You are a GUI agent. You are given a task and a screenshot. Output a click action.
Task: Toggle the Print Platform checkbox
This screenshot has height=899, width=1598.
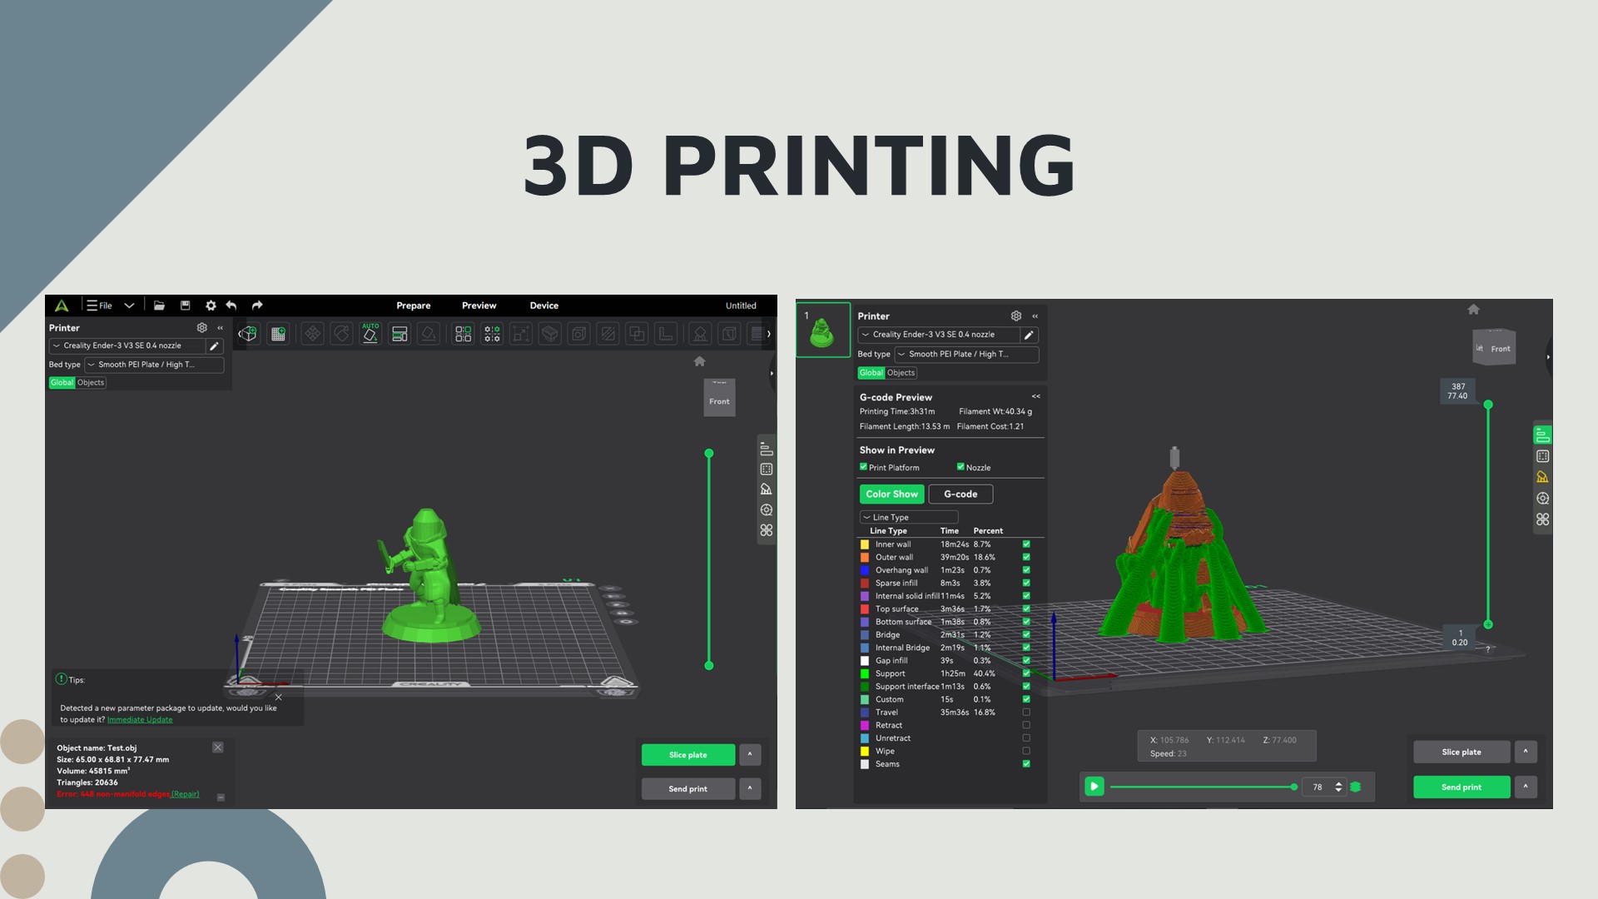[864, 467]
